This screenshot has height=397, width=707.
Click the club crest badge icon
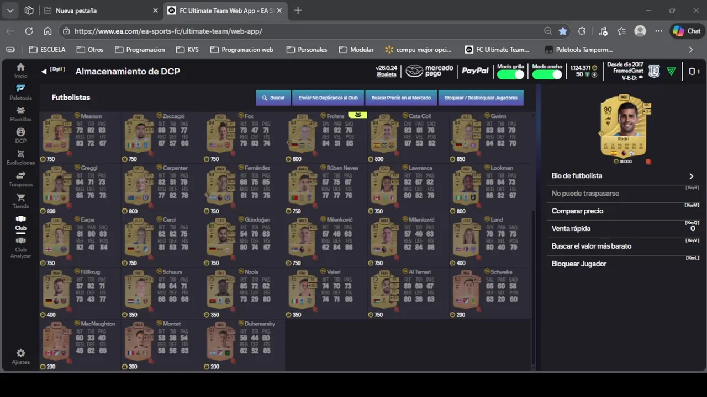654,71
